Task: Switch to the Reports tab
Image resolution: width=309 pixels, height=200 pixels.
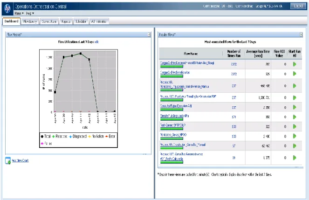Action: coord(66,21)
